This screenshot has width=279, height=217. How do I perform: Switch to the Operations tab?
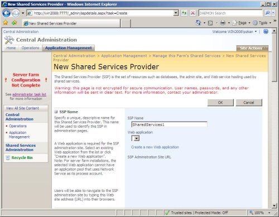30,48
